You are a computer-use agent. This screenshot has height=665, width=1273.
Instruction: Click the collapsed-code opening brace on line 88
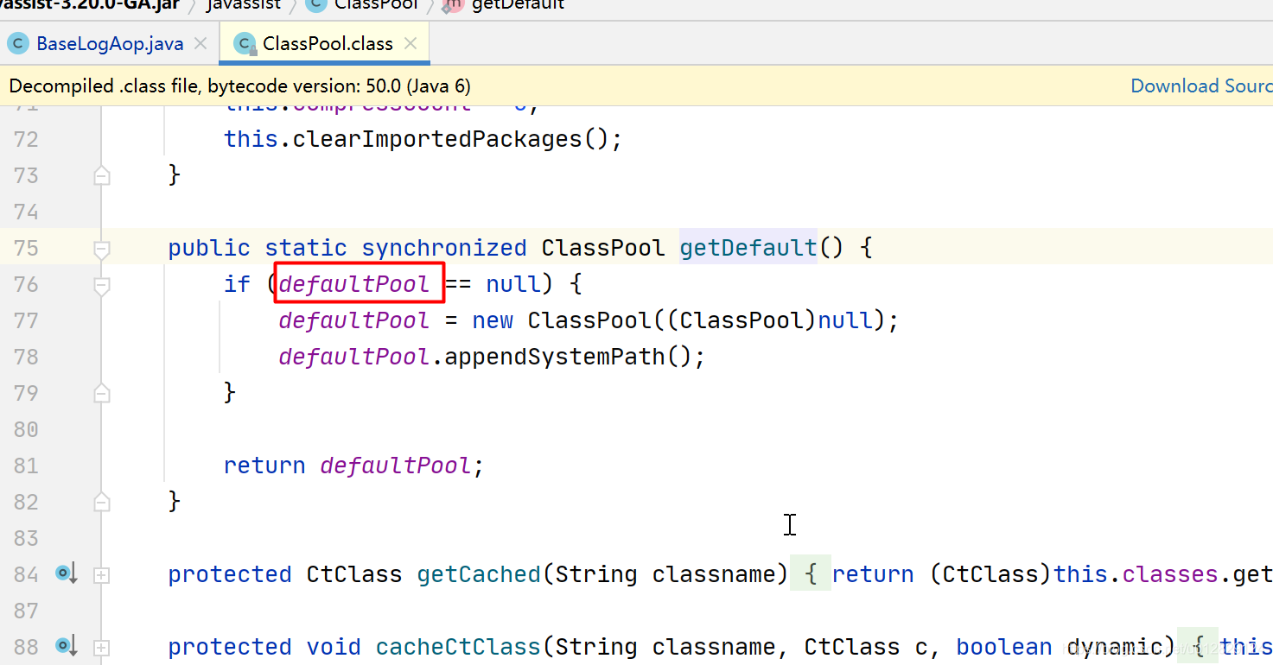(1198, 647)
